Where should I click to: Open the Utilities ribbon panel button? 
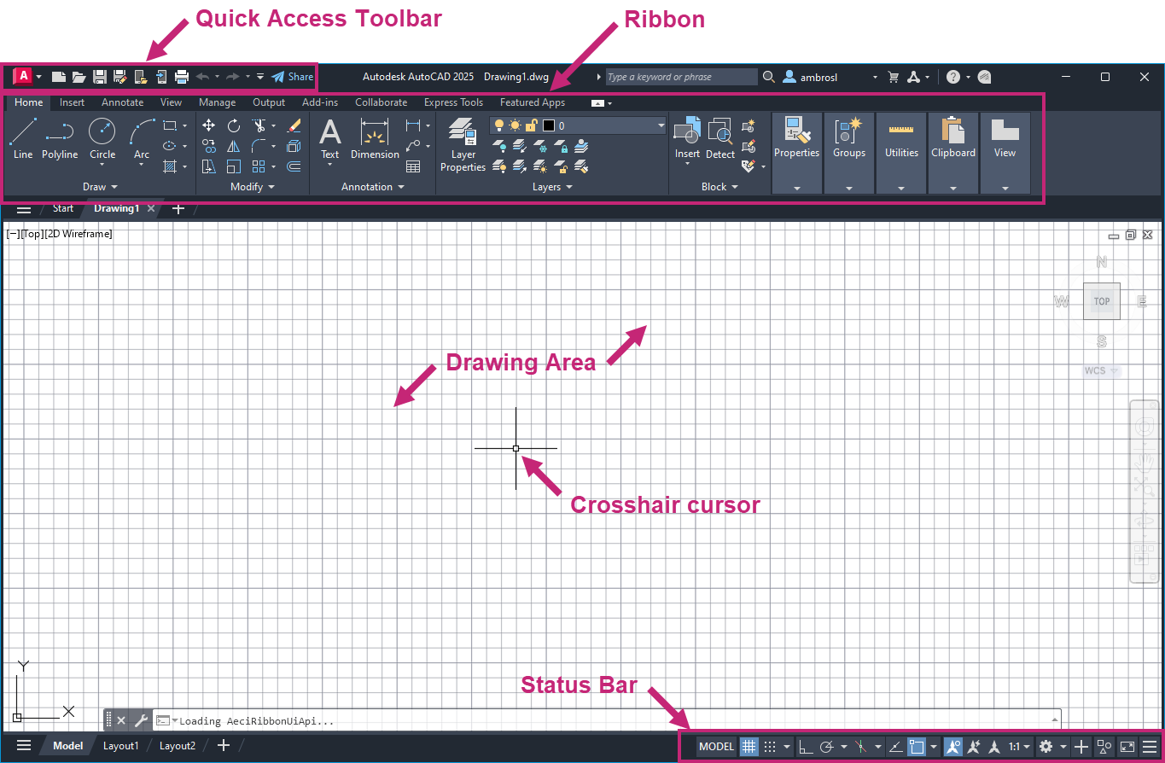(x=901, y=154)
